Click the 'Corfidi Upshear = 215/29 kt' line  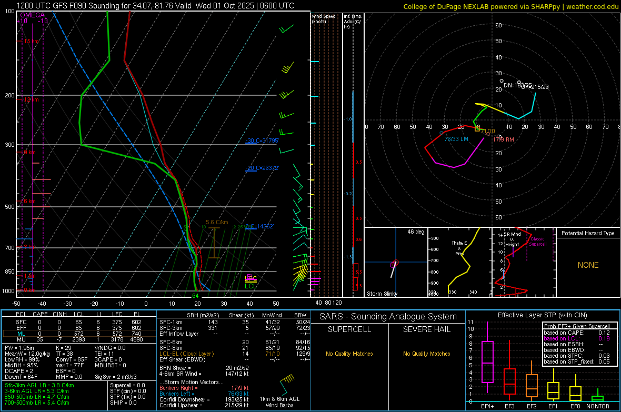tap(204, 405)
